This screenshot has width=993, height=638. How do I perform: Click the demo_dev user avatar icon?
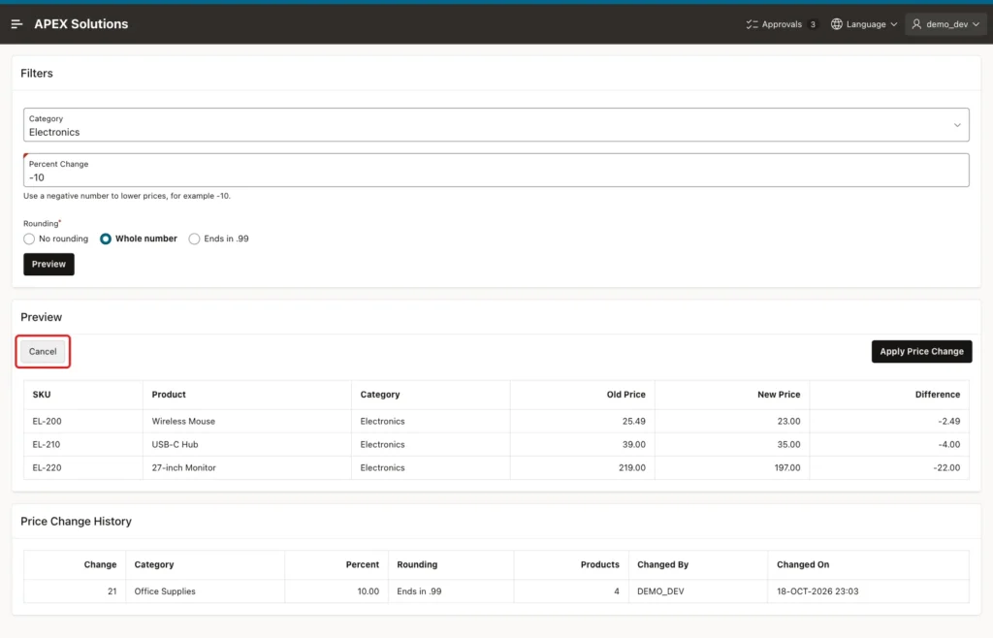(x=916, y=24)
